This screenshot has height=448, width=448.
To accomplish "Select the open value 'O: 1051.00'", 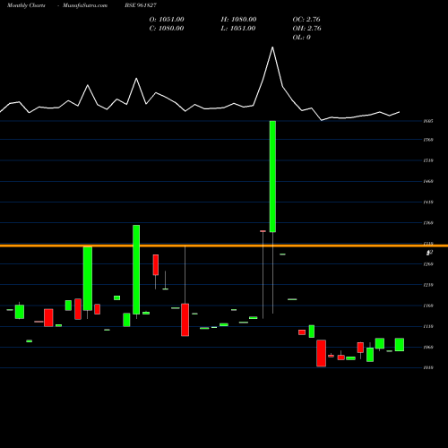I will [x=167, y=20].
